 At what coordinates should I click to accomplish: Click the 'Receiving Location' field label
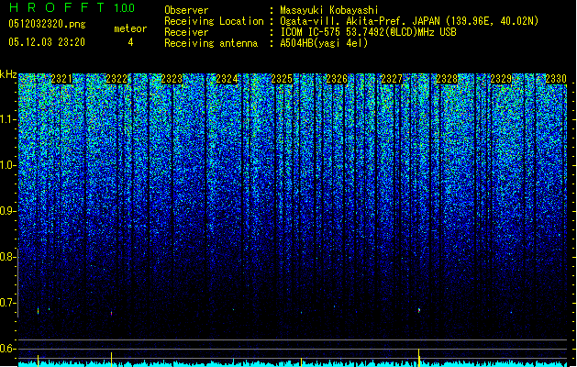(x=214, y=21)
